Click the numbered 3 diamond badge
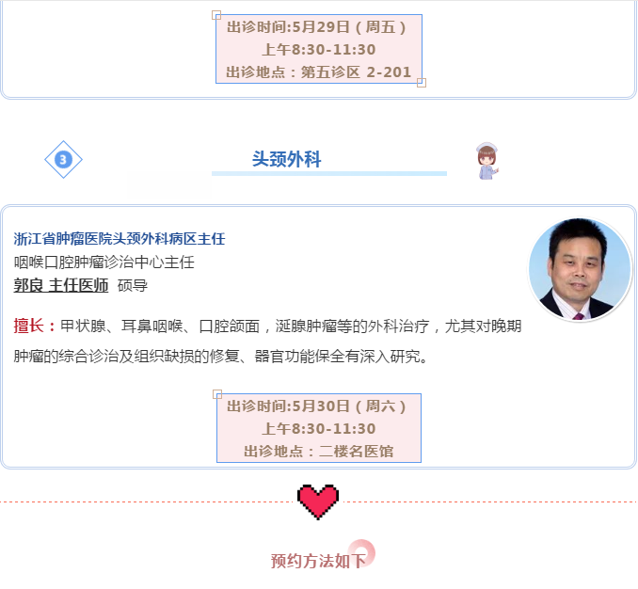 click(63, 159)
